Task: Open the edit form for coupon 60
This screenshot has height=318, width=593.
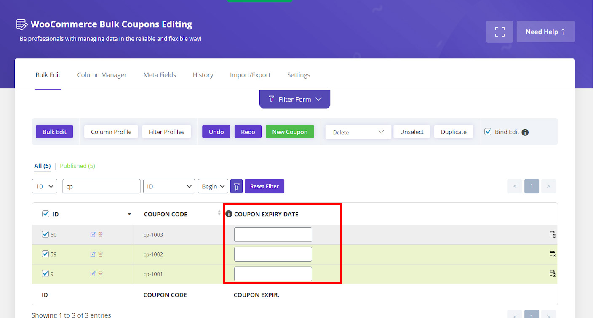Action: point(92,234)
